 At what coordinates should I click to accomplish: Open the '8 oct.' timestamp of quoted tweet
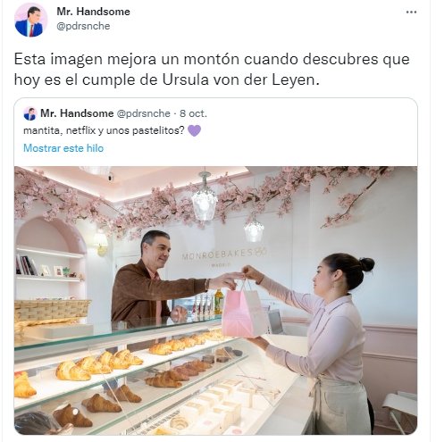193,113
